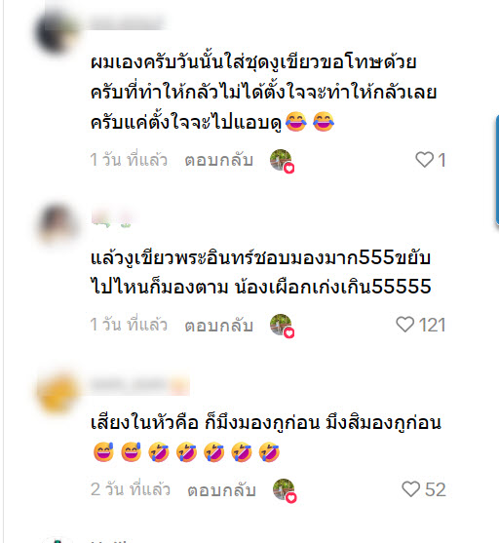Like the comment with 1 heart
Screen dimensions: 499x543
click(x=424, y=160)
